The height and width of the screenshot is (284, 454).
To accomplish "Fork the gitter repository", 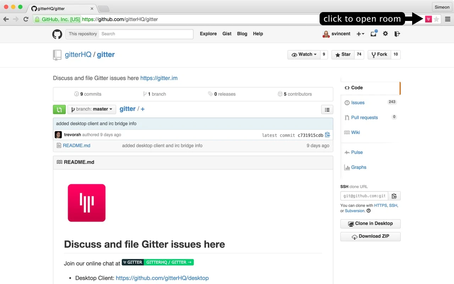I will click(379, 55).
